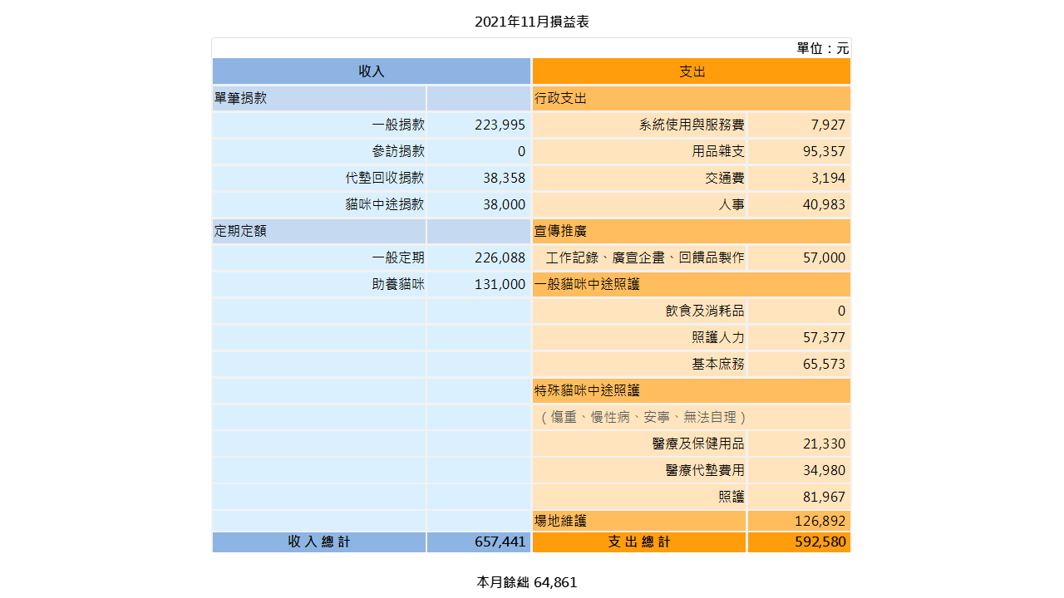Screen dimensions: 1064x598
Task: Select the value 223,995
Action: (500, 125)
